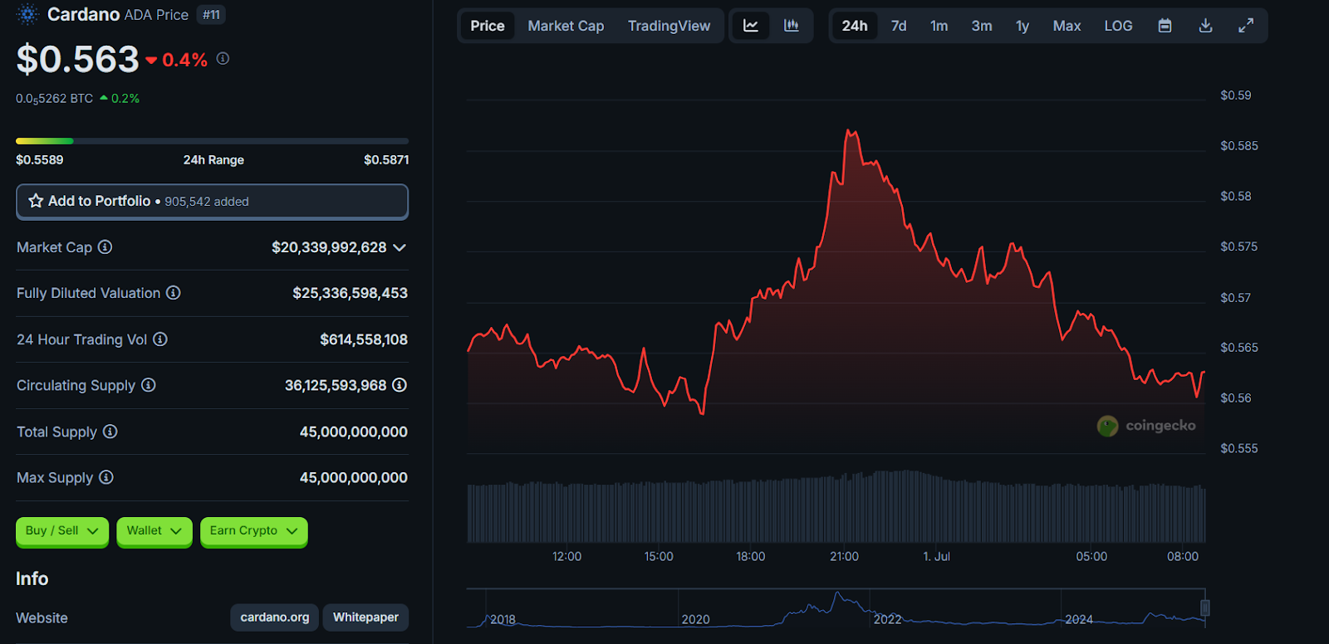
Task: Click the $614,558,108 trading volume value
Action: [364, 339]
